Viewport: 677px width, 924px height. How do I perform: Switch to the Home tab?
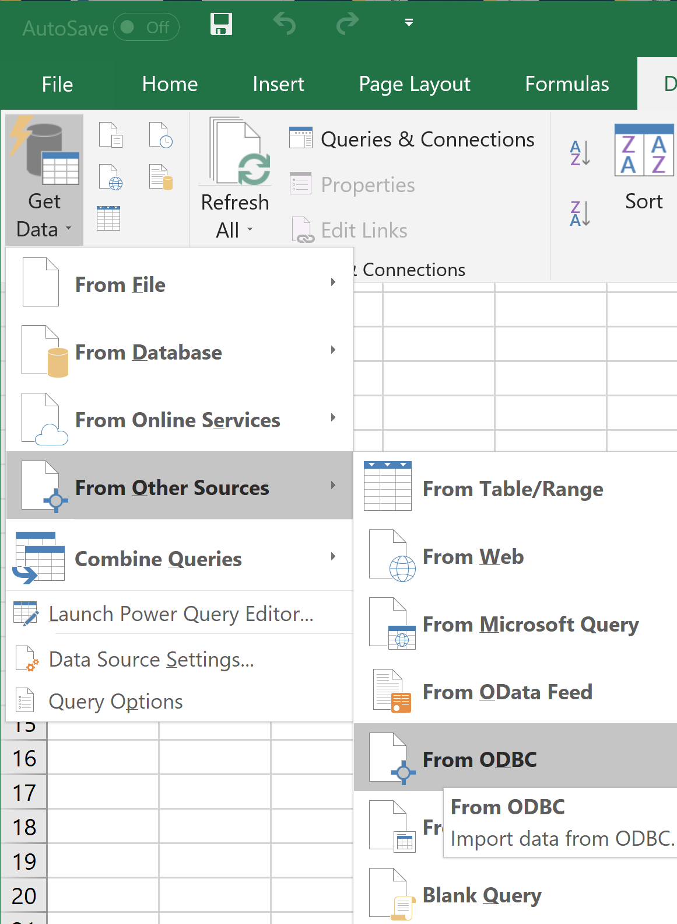coord(170,84)
